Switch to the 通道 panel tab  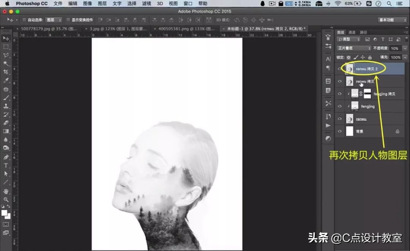point(352,33)
